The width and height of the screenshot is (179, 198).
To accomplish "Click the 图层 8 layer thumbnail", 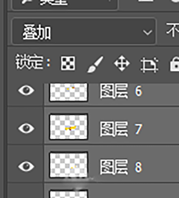I will (x=68, y=165).
